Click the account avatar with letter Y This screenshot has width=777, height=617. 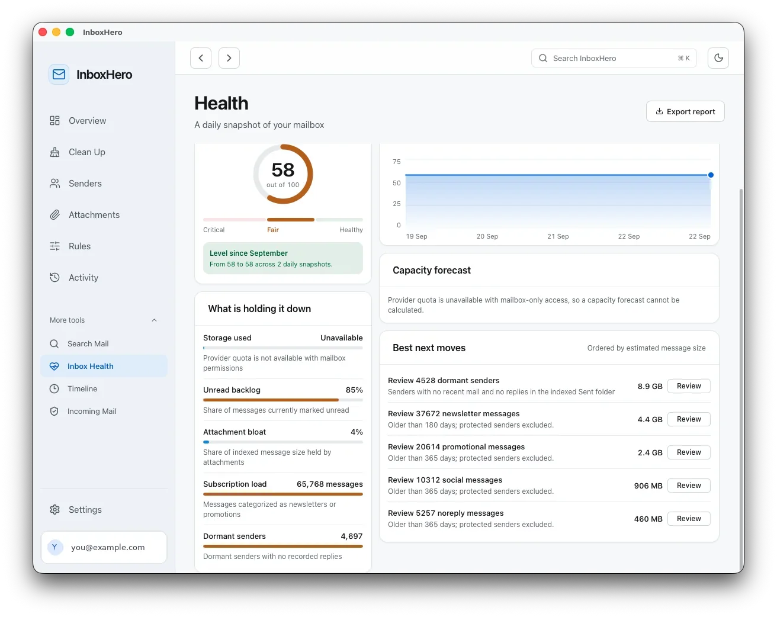coord(54,547)
